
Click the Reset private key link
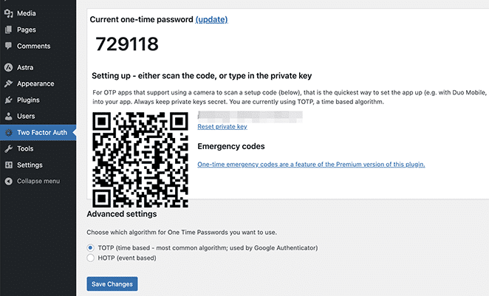[222, 126]
